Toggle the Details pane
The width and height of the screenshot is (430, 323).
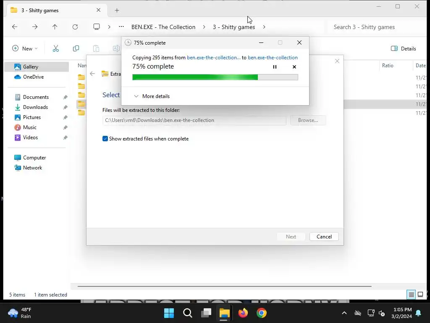point(404,49)
